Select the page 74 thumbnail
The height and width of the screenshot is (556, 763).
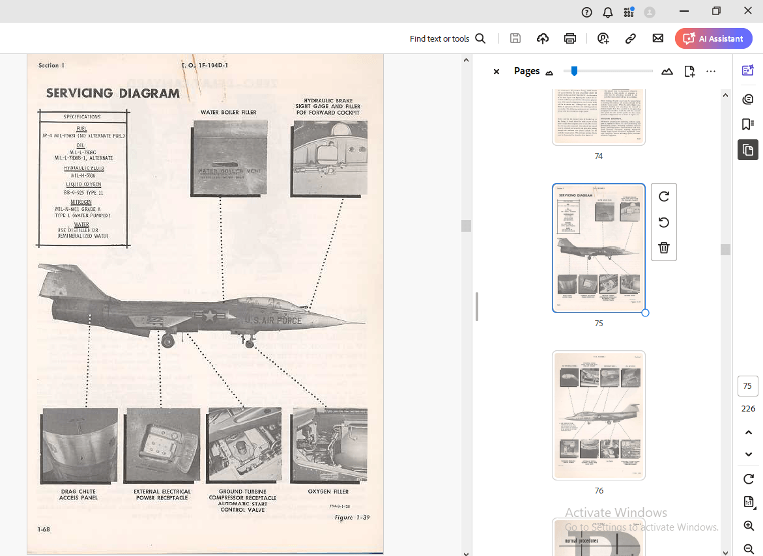[599, 117]
